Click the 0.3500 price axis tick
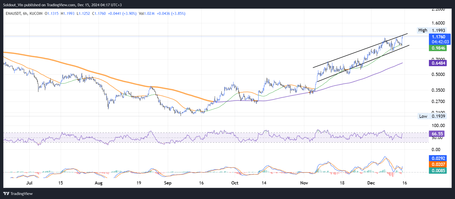 (438, 90)
